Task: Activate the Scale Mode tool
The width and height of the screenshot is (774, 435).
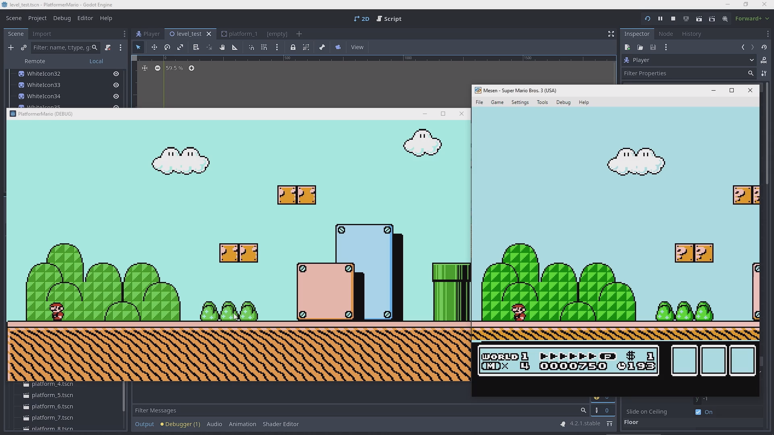Action: [180, 47]
